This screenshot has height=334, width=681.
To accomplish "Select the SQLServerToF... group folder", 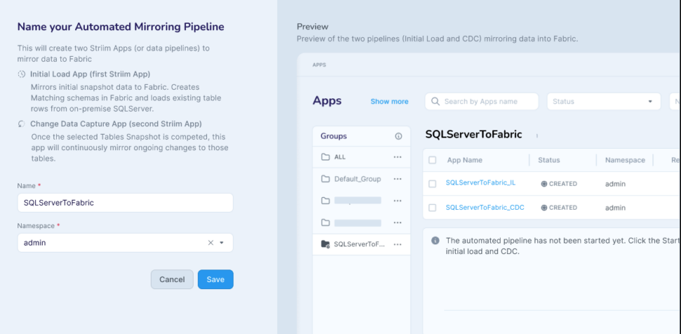I will tap(362, 244).
